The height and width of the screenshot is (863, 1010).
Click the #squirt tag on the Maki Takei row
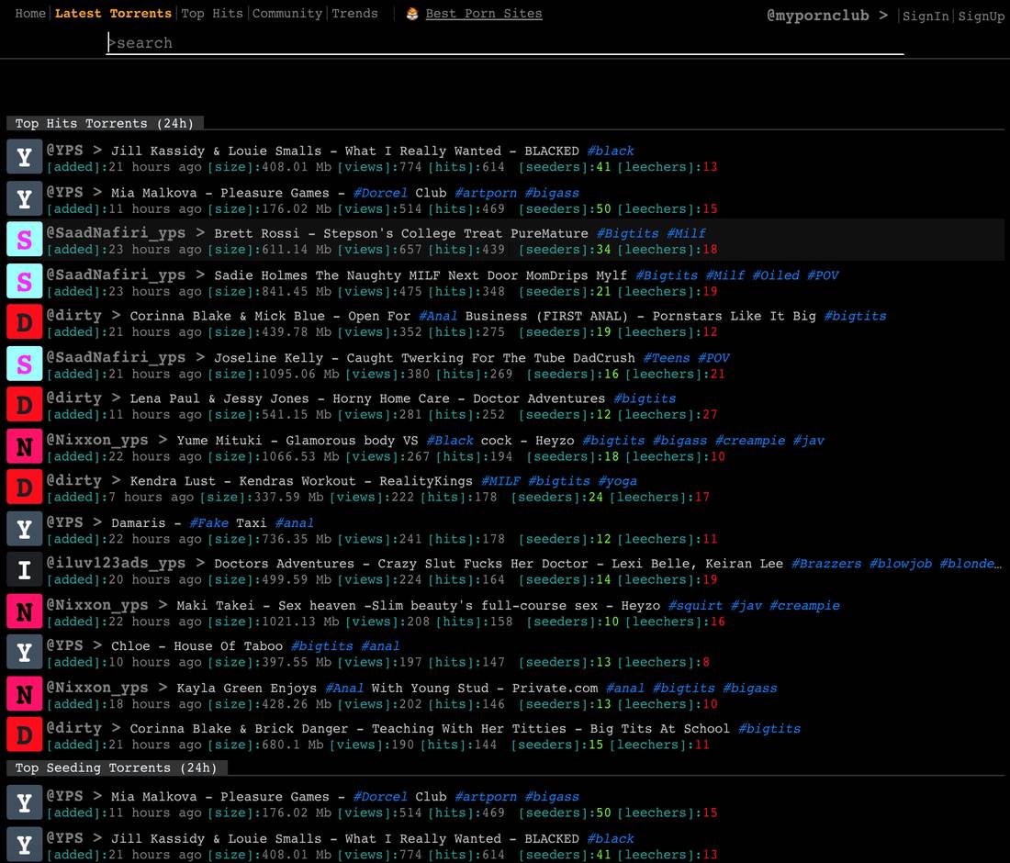click(x=695, y=605)
